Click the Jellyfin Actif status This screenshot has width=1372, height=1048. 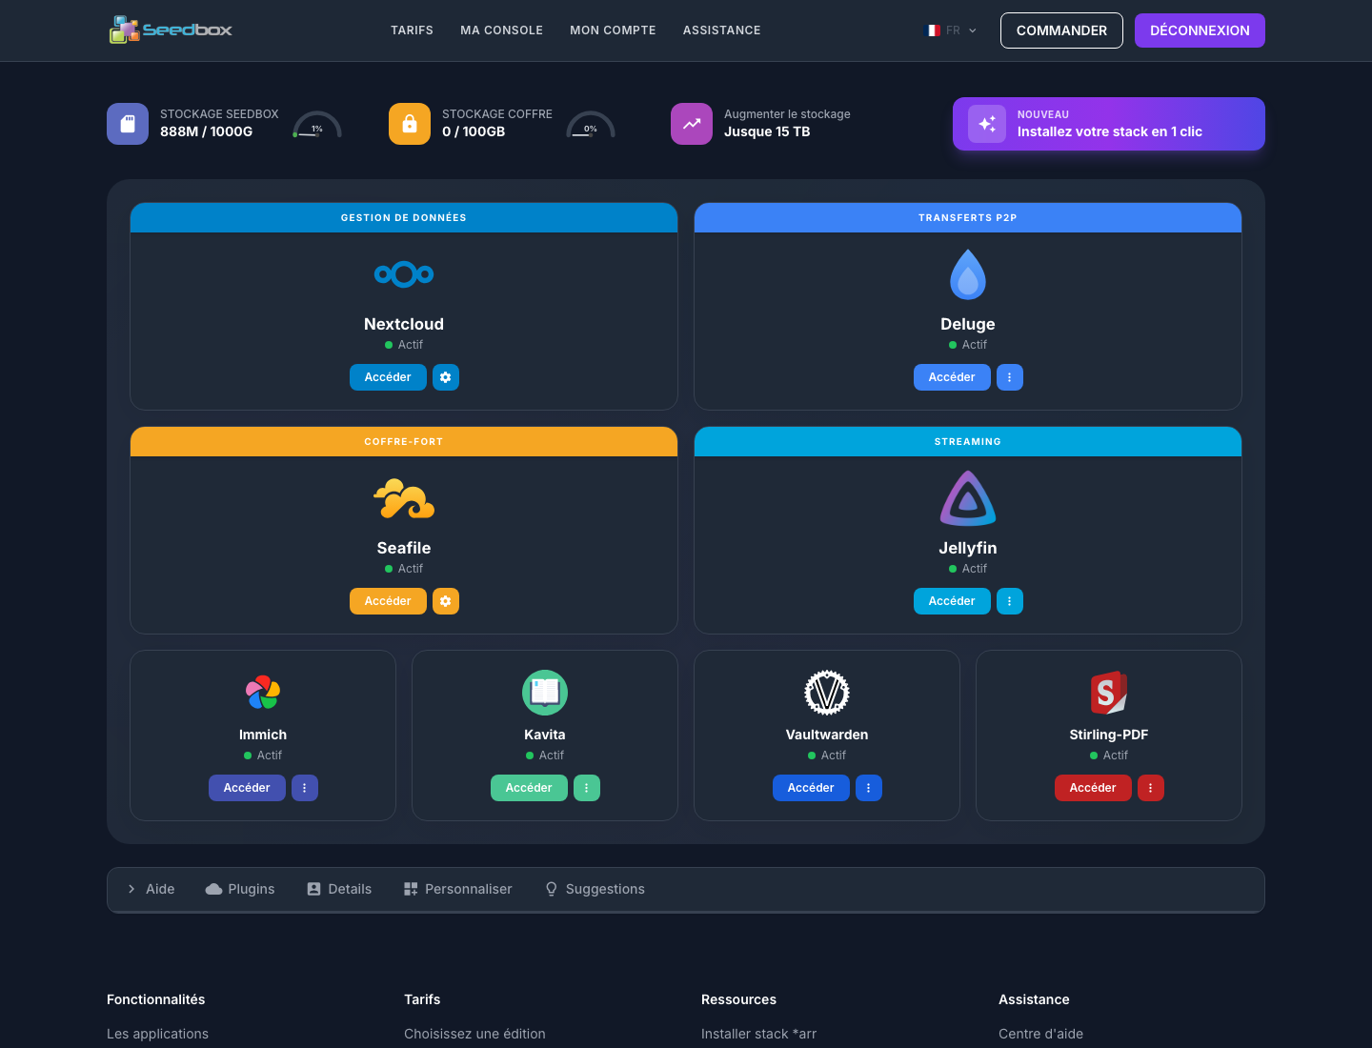click(968, 569)
